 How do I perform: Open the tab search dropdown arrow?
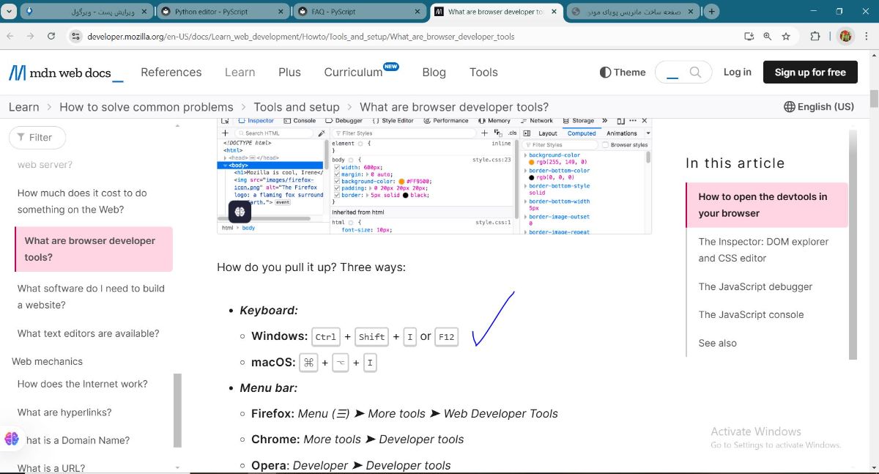coord(9,12)
